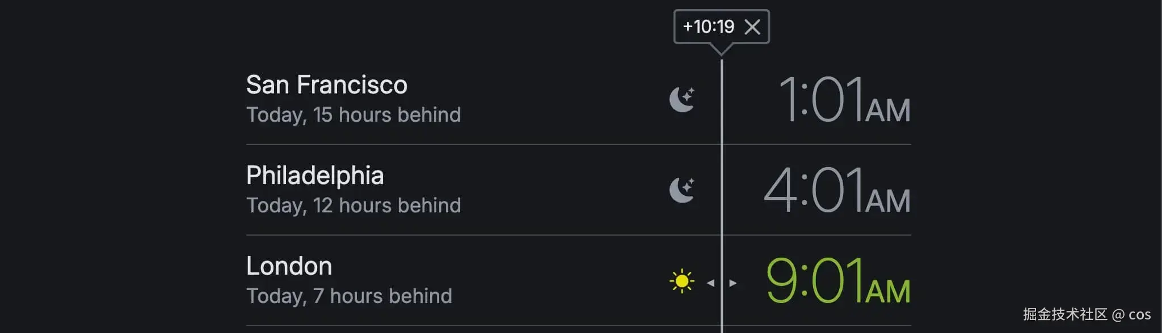Click the "Today, 15 hours behind" text
This screenshot has height=333, width=1162.
pos(353,115)
